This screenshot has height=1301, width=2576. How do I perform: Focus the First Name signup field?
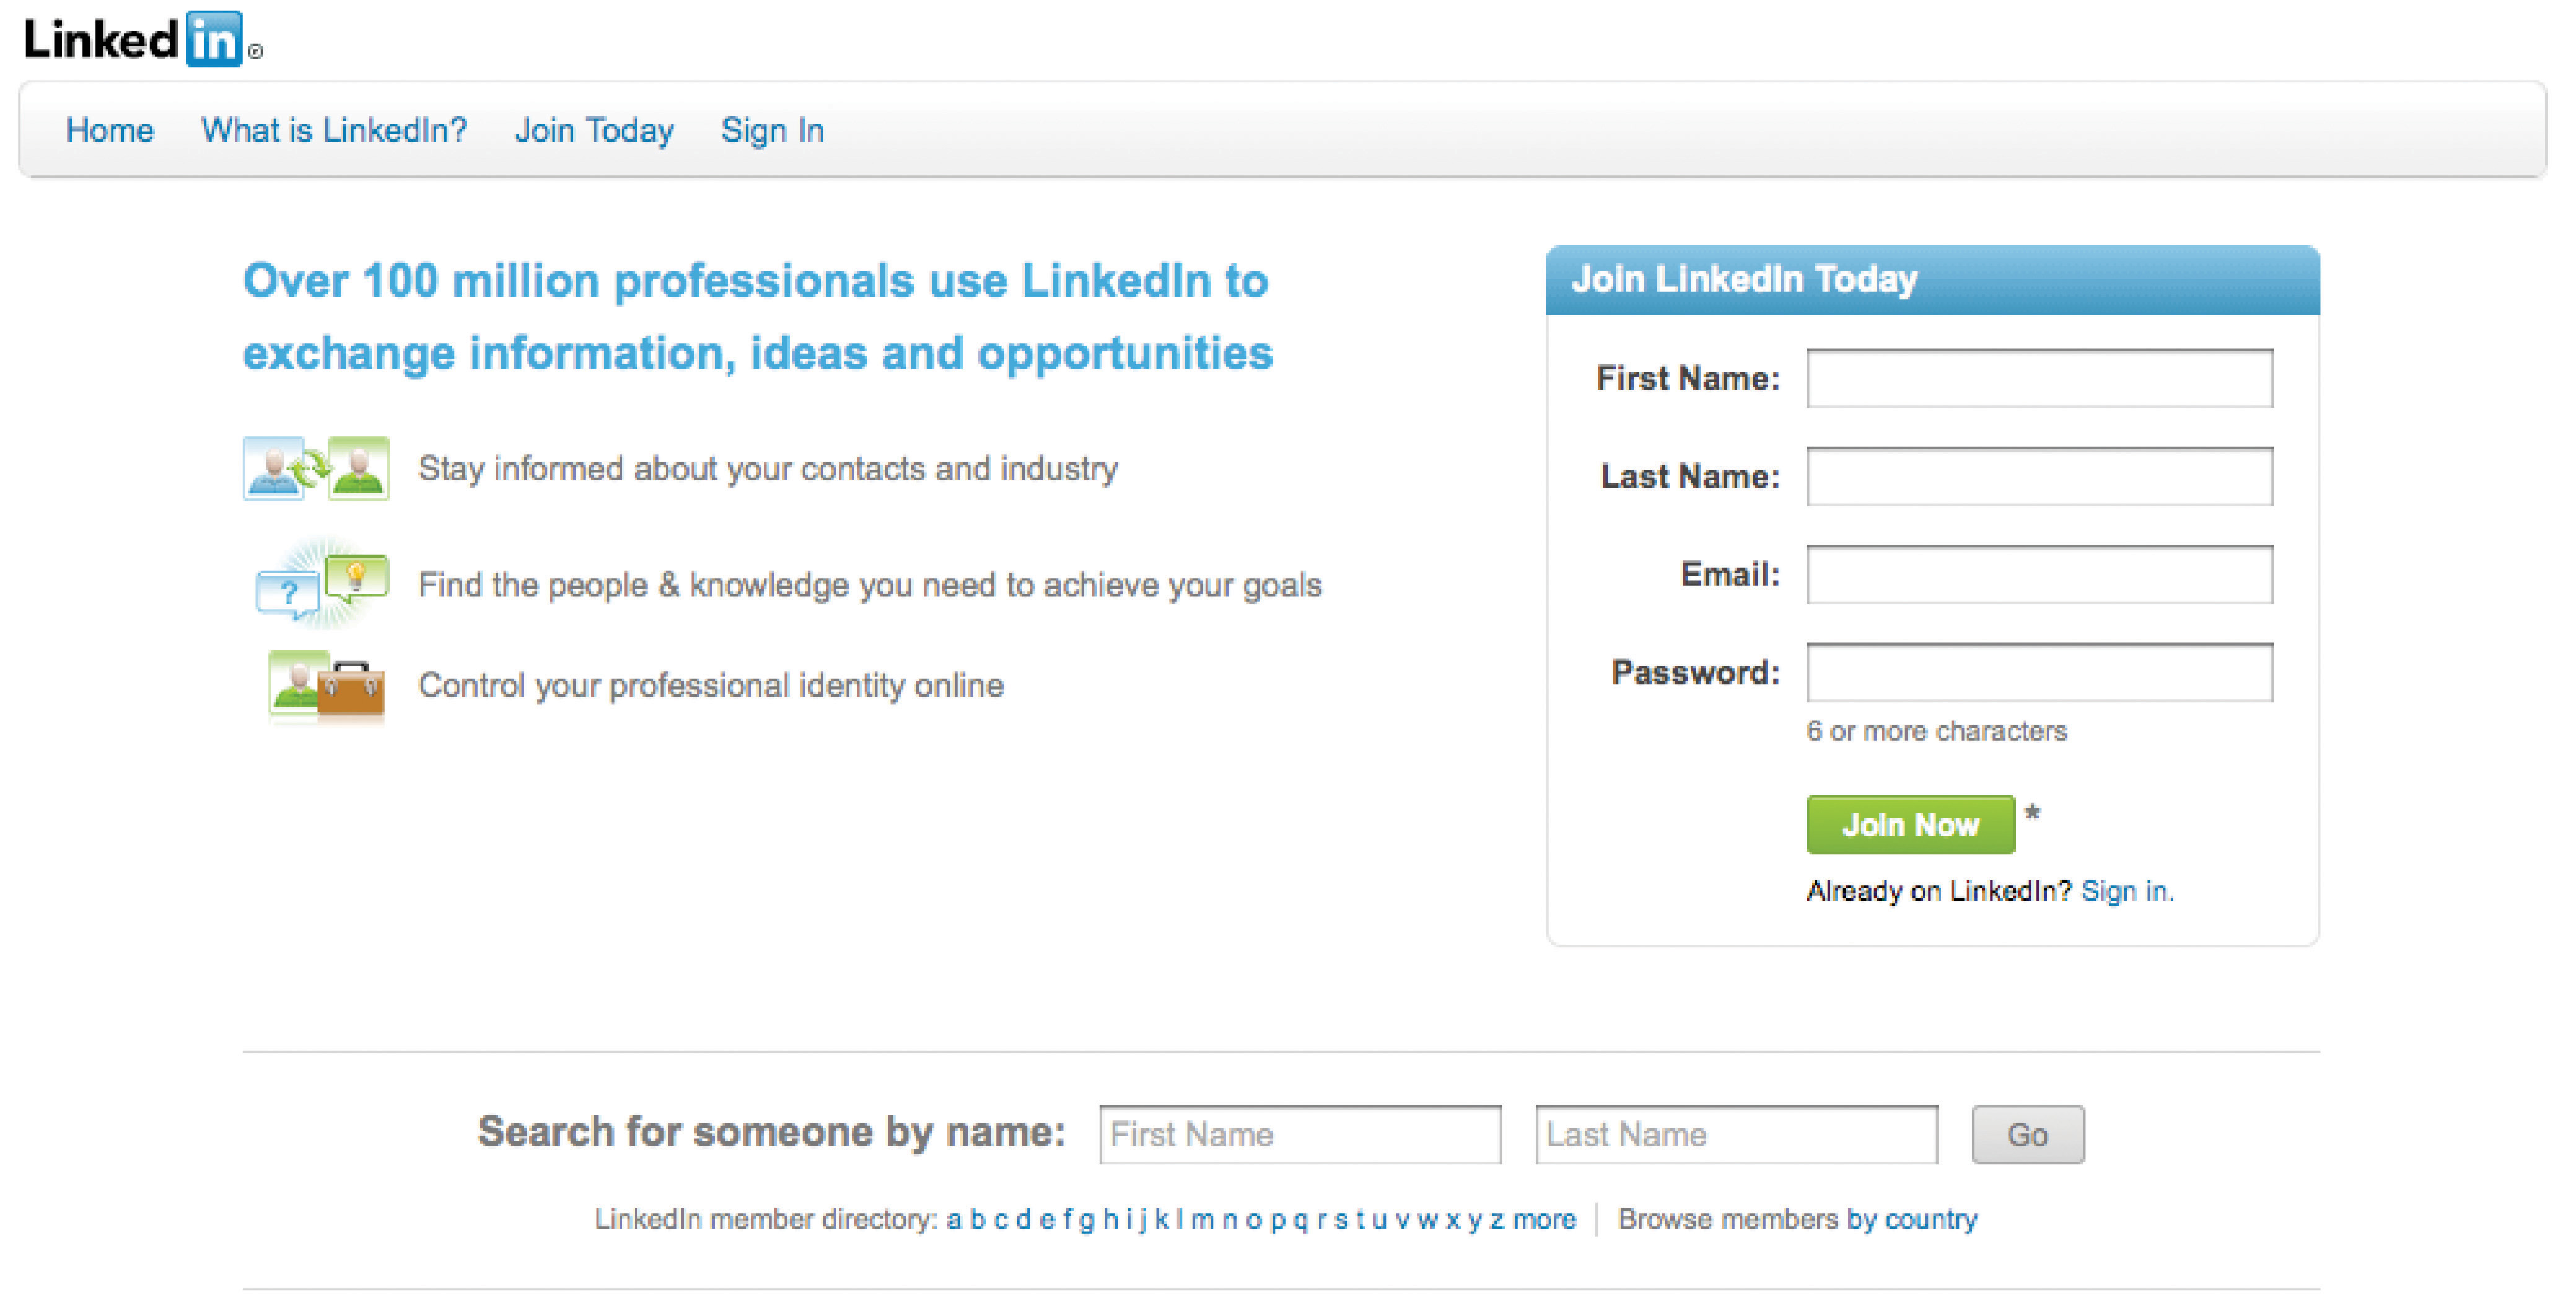pyautogui.click(x=2039, y=378)
